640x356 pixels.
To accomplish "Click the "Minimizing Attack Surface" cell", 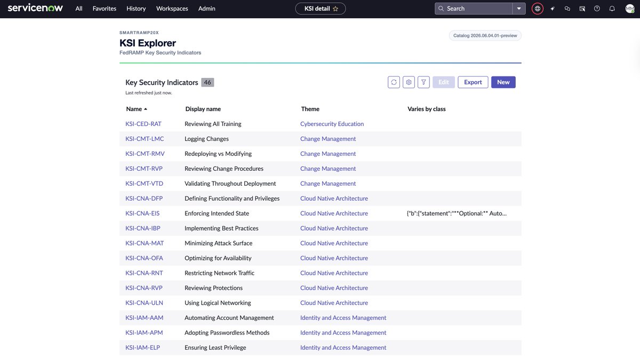I will [x=219, y=243].
